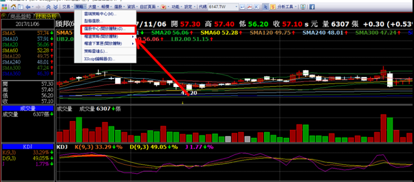Click the dollar sign toolbar icon

(x=273, y=7)
